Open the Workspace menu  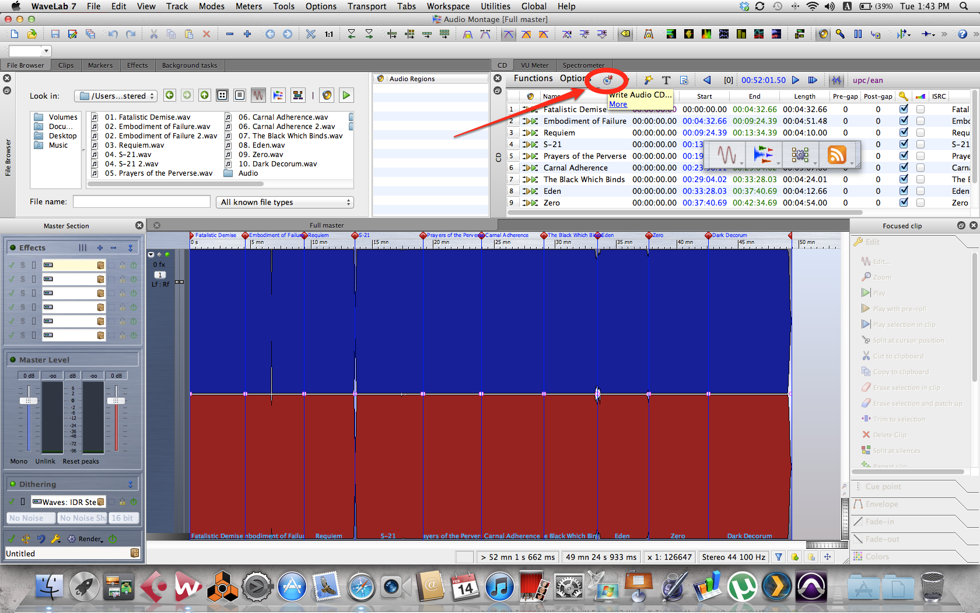coord(448,6)
